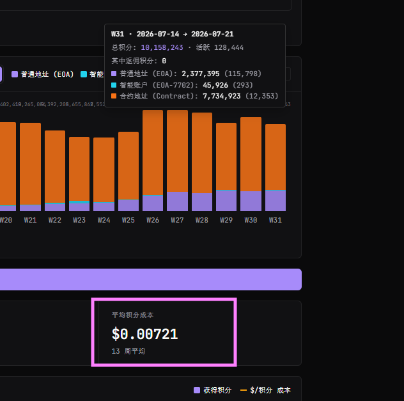Click the W24 stacked bar
The width and height of the screenshot is (404, 401).
(x=104, y=174)
